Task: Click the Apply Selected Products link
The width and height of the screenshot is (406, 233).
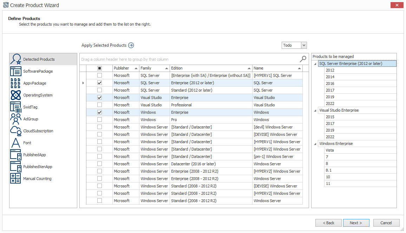Action: click(x=104, y=45)
